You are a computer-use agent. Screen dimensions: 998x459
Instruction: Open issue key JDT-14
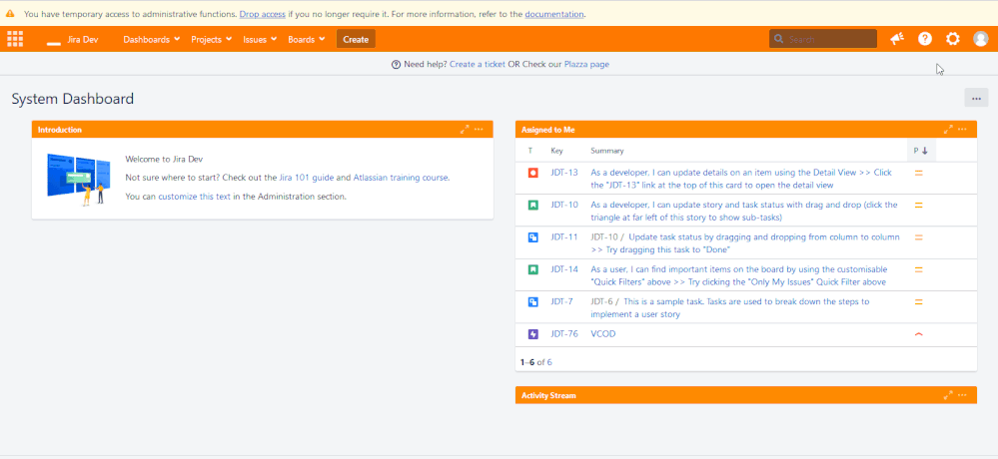pyautogui.click(x=564, y=269)
